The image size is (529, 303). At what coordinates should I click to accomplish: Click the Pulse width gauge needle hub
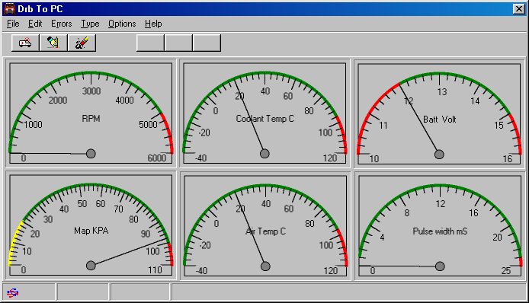[x=440, y=266]
